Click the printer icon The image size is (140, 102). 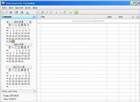11,12
